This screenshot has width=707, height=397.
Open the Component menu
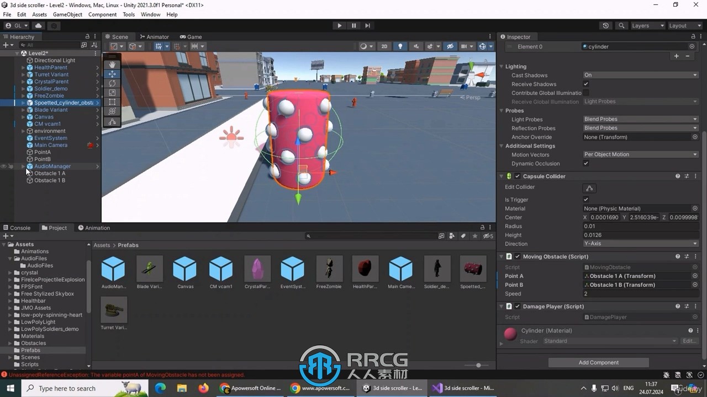pos(102,14)
